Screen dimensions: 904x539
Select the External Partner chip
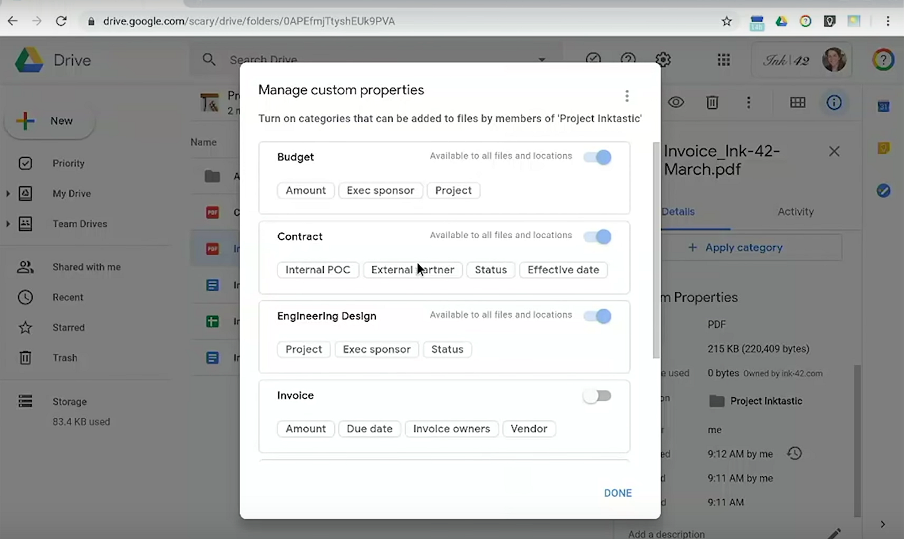[x=412, y=270]
